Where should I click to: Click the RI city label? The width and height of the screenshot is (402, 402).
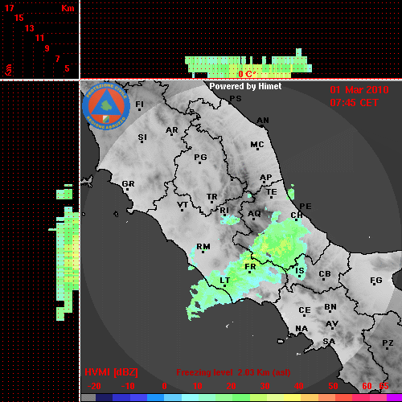click(224, 211)
